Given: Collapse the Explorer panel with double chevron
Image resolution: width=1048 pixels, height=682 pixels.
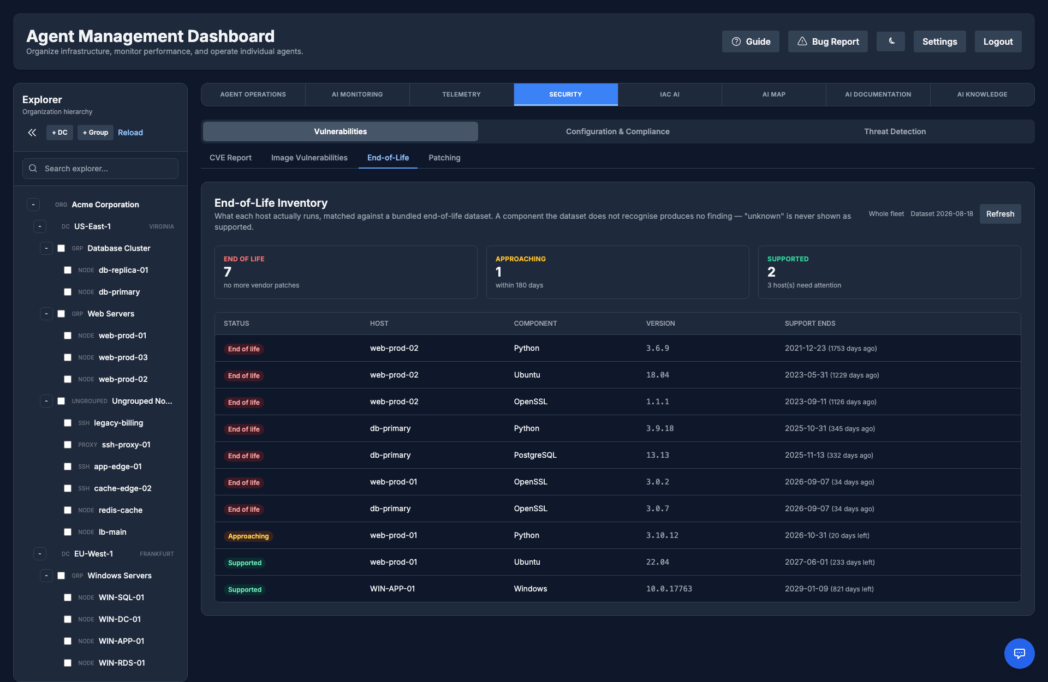Looking at the screenshot, I should pyautogui.click(x=32, y=133).
